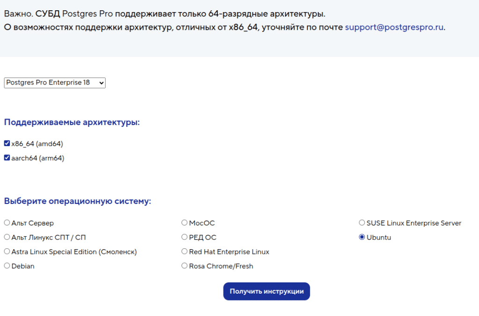
Task: Select Debian as the operating system
Action: 7,266
